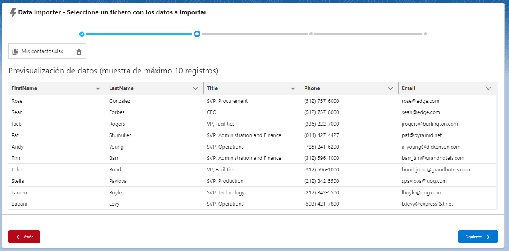Image resolution: width=509 pixels, height=251 pixels.
Task: Click the current second step progress indicator
Action: (197, 34)
